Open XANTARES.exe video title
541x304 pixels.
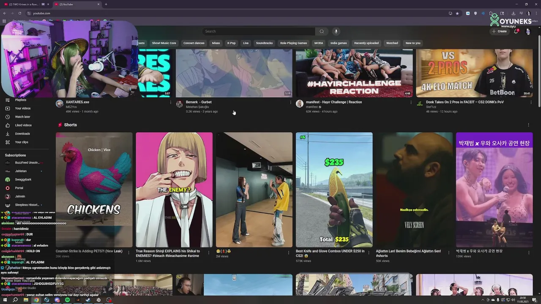pos(77,102)
